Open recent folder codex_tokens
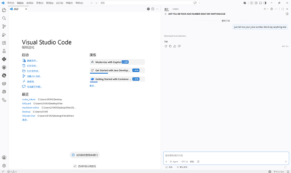291x173 pixels. 29,99
